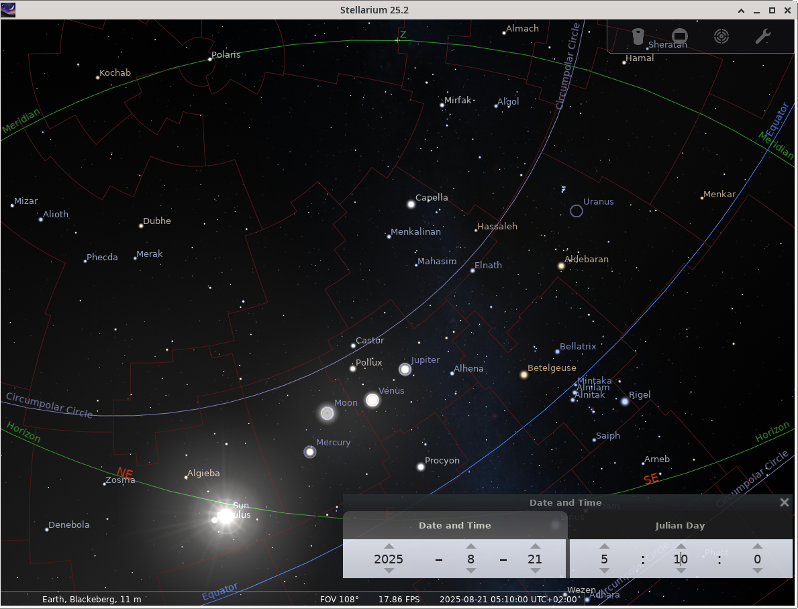Select the star Denebola
The image size is (798, 609).
(x=47, y=530)
